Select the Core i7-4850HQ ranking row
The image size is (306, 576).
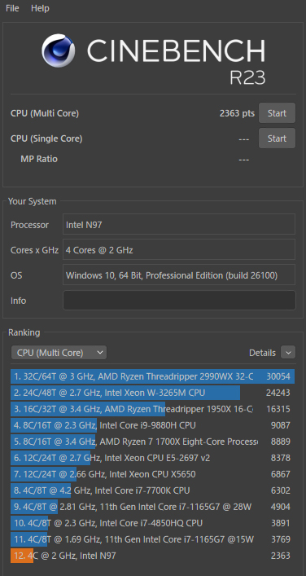(153, 523)
